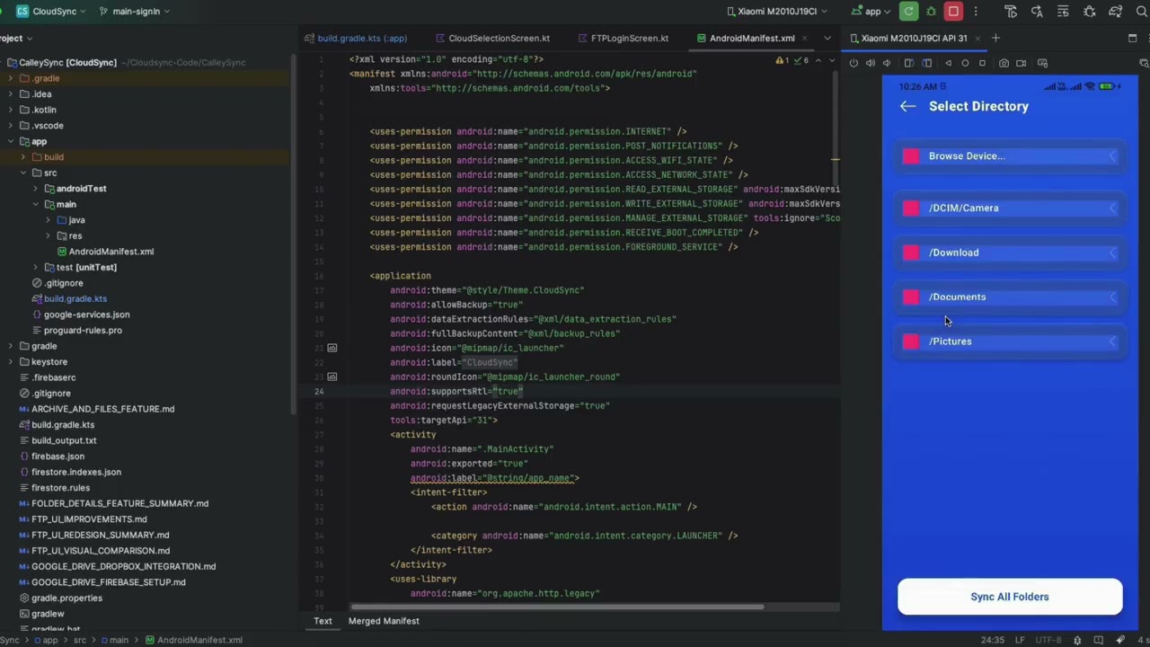
Task: Take a device screenshot with the camera icon
Action: pos(1004,63)
